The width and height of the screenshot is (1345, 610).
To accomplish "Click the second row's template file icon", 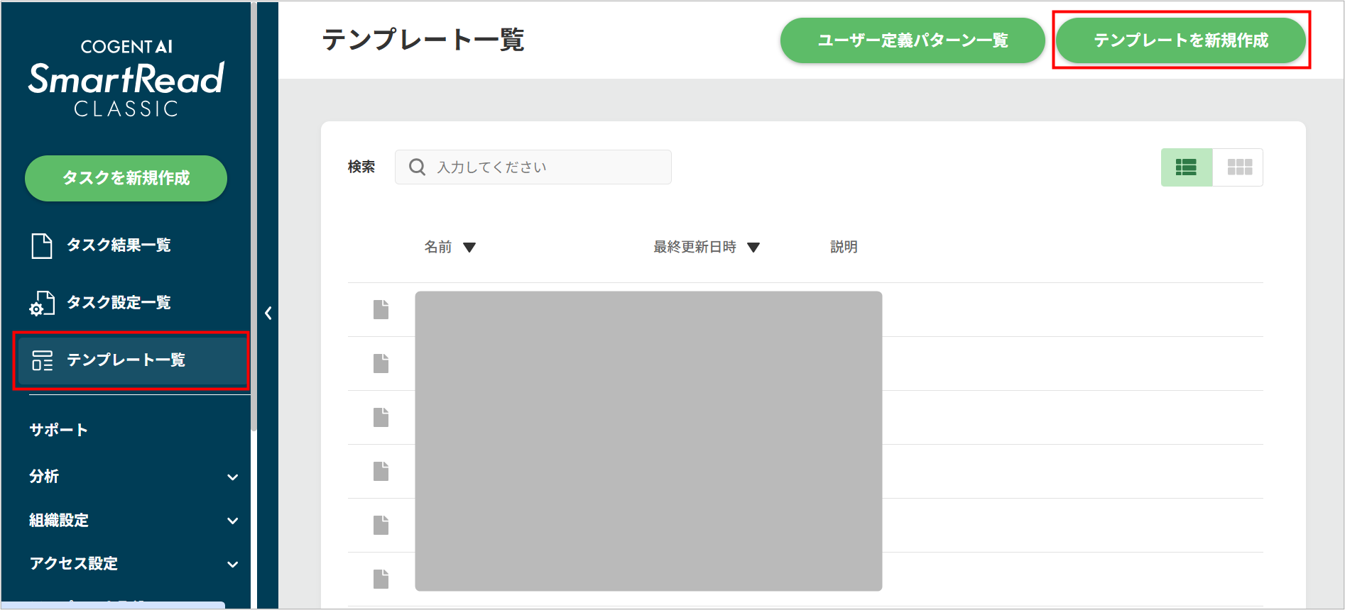I will [x=381, y=363].
